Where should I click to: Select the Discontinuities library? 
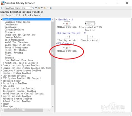14,30
